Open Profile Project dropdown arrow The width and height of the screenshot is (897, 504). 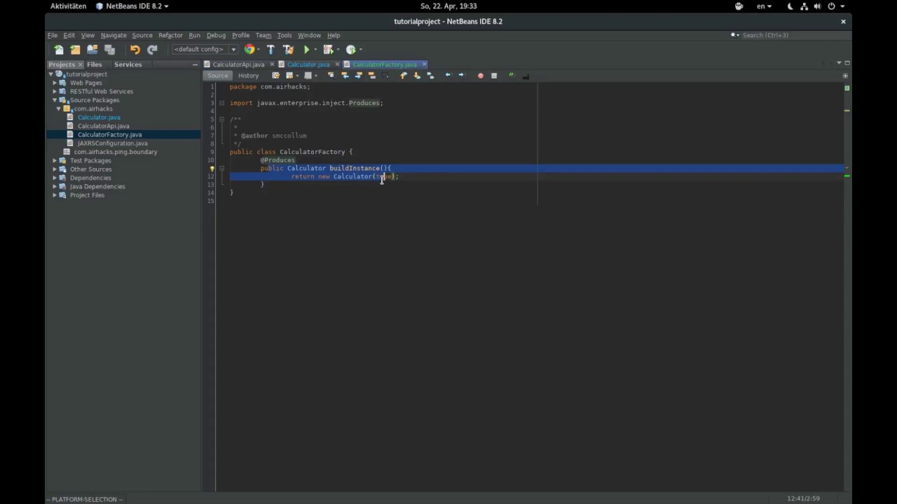(360, 50)
